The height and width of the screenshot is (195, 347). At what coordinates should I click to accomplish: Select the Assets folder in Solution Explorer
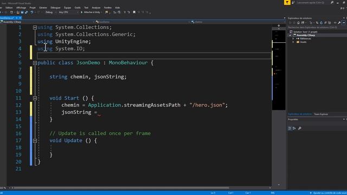(303, 42)
